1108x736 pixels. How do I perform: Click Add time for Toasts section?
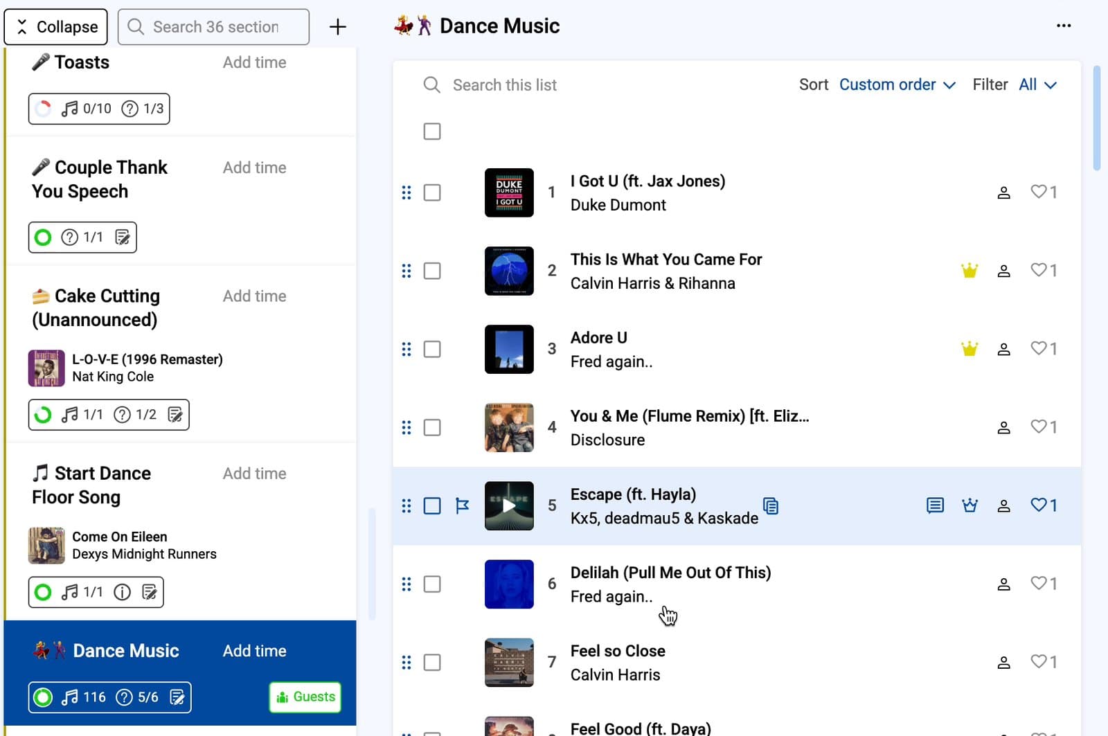click(x=254, y=62)
